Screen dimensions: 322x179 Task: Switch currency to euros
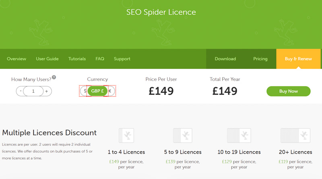point(110,91)
